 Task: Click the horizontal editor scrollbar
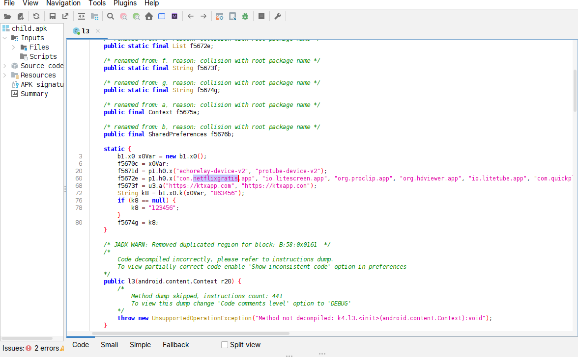(x=191, y=333)
